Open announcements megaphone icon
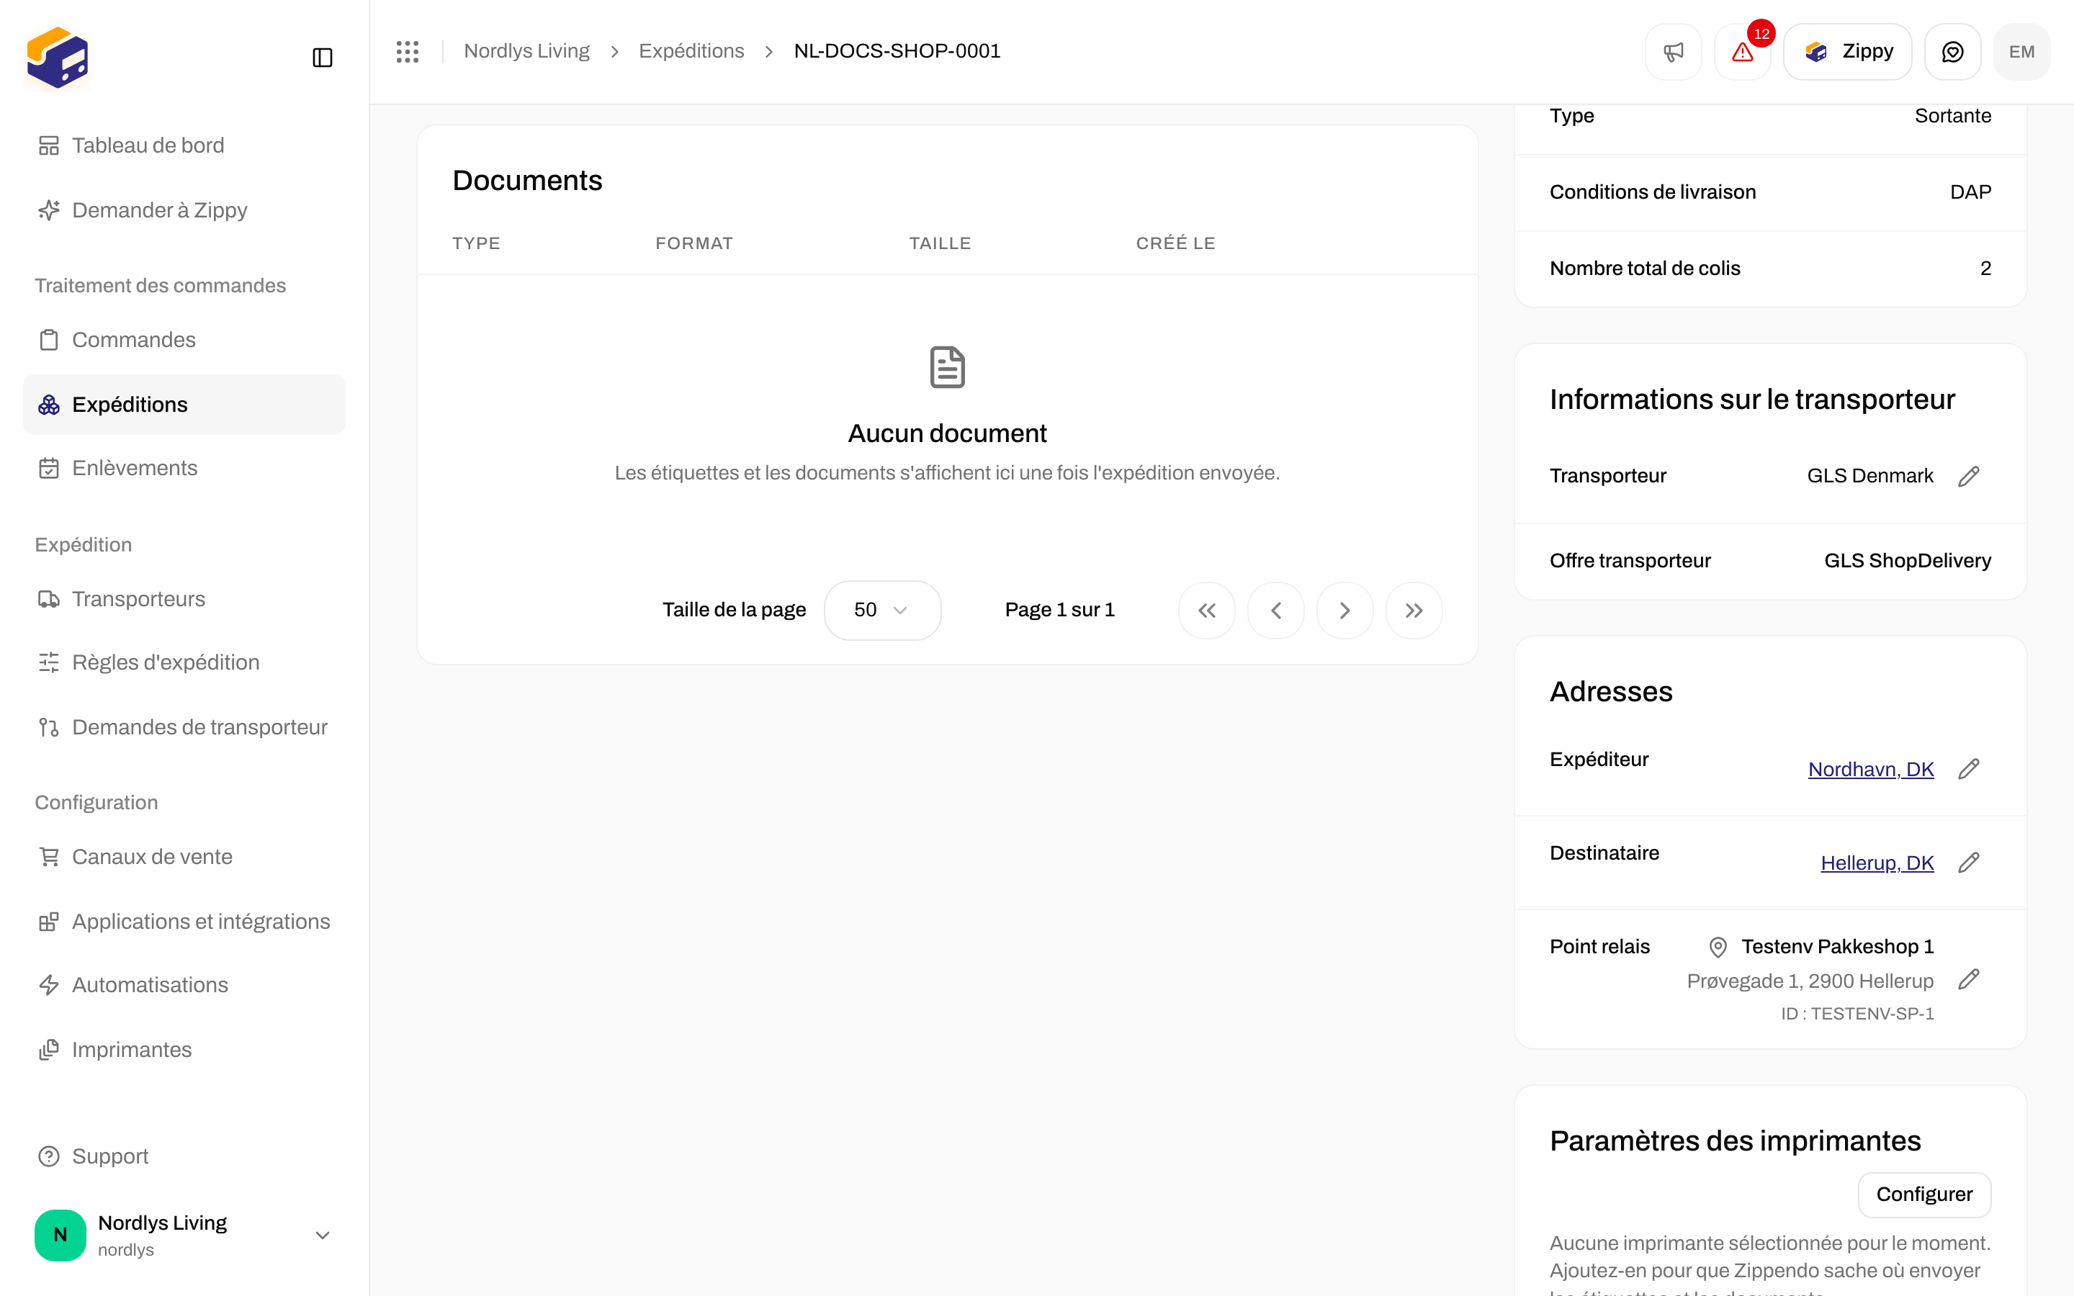Image resolution: width=2074 pixels, height=1296 pixels. (1673, 51)
